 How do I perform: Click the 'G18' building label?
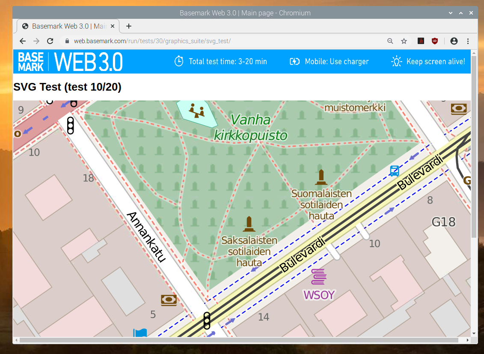pos(443,222)
